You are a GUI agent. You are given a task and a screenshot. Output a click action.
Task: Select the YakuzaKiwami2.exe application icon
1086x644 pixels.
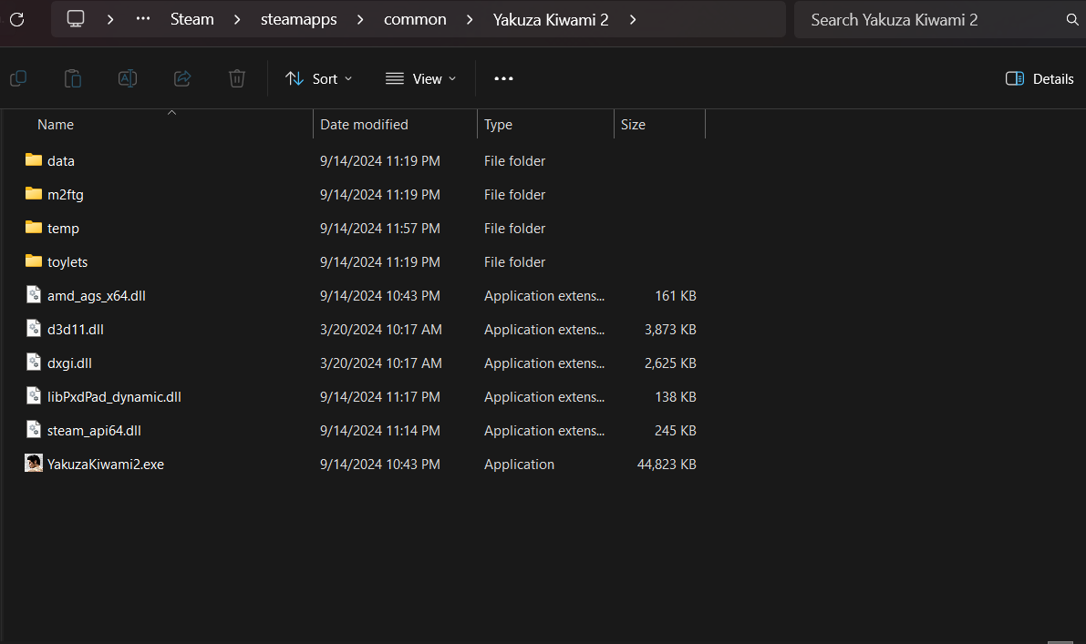[34, 464]
